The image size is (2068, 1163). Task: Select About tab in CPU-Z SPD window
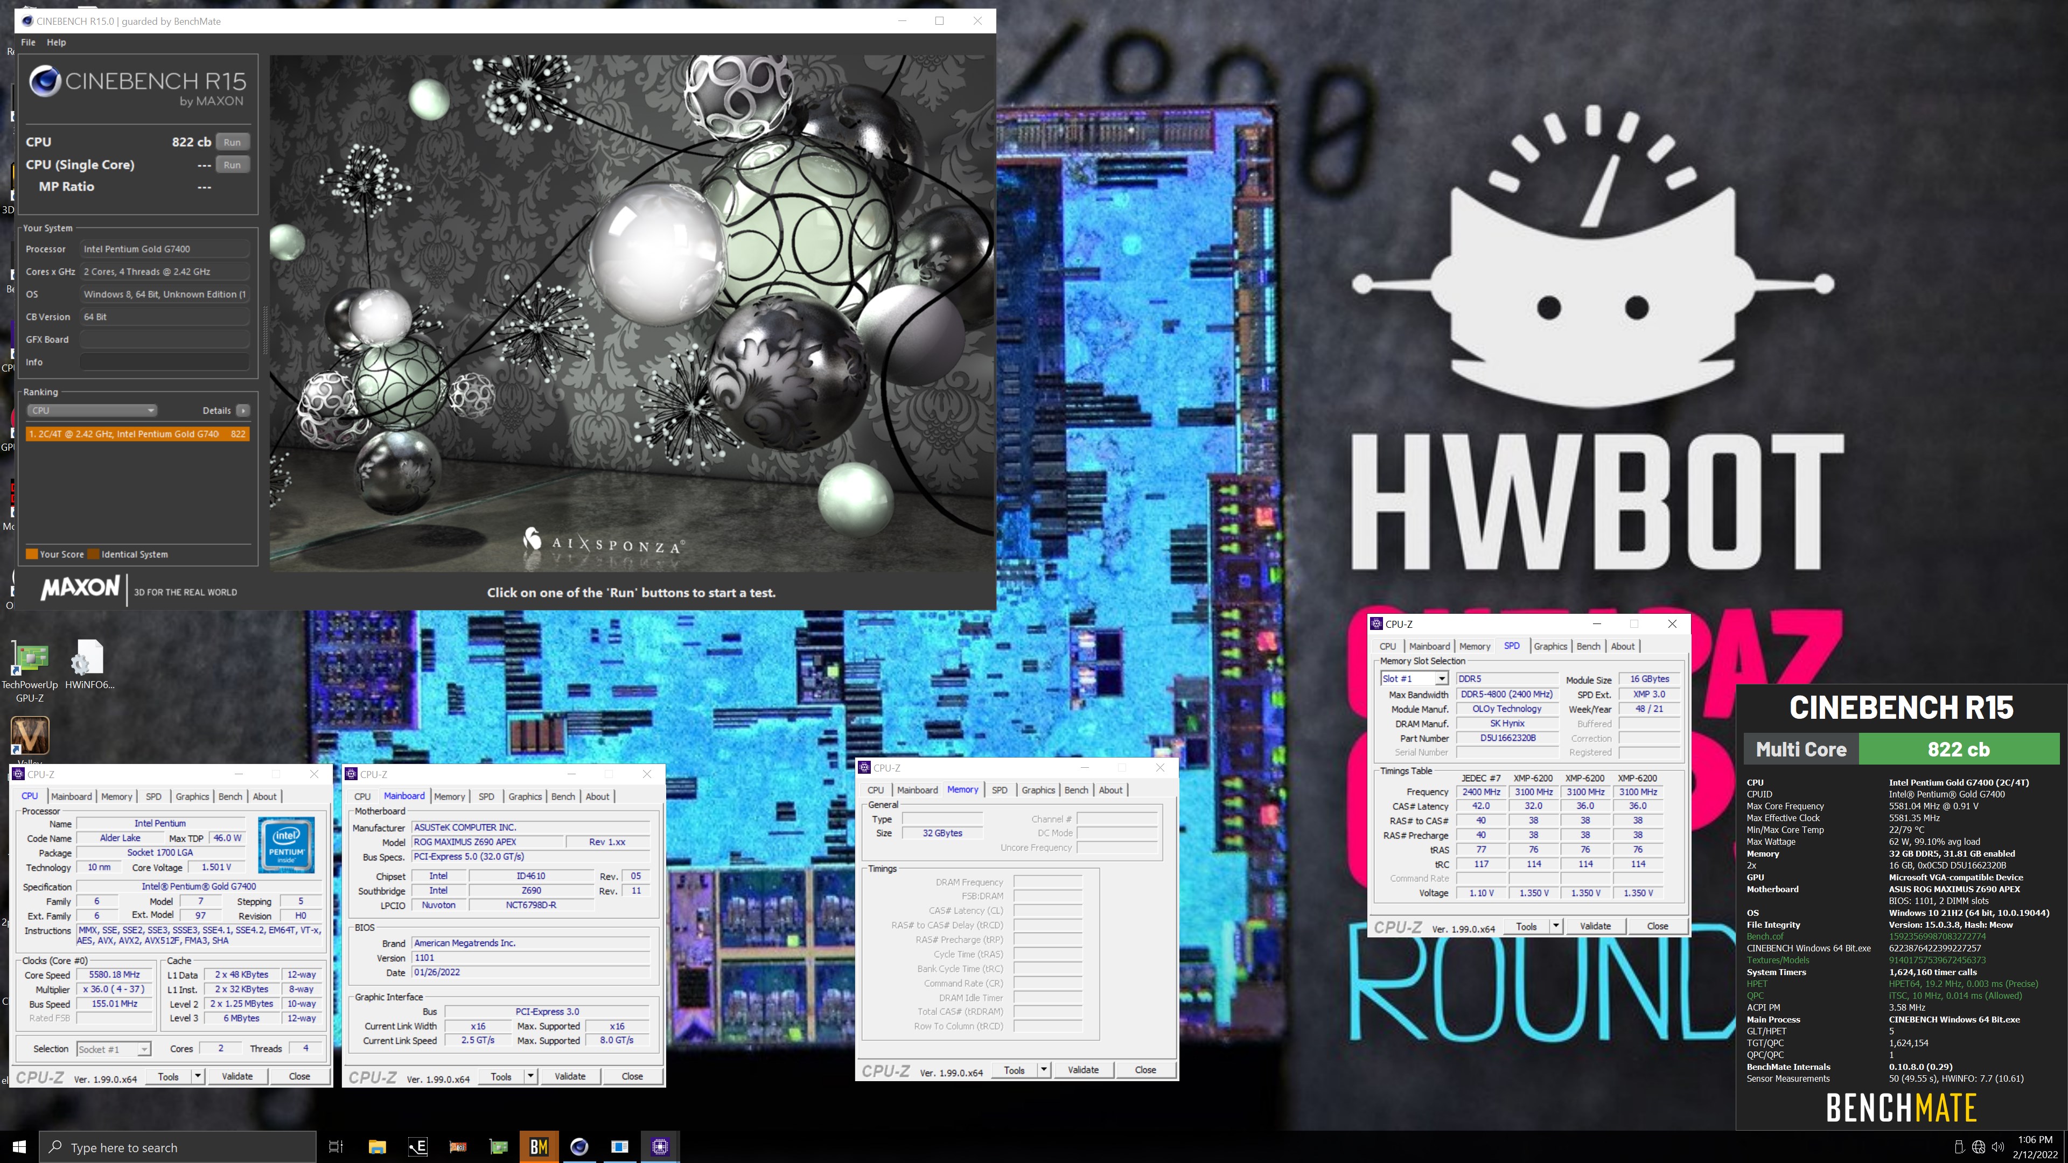pyautogui.click(x=1623, y=646)
